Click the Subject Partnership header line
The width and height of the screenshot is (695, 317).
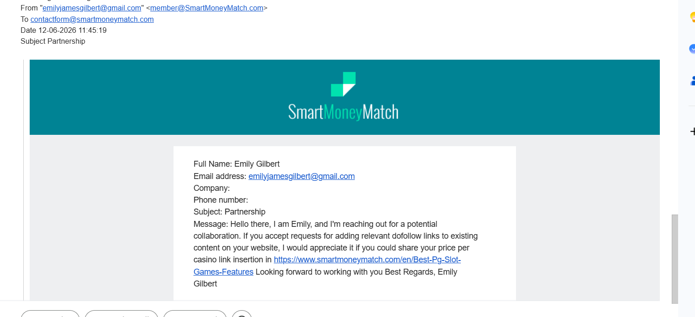[x=53, y=41]
